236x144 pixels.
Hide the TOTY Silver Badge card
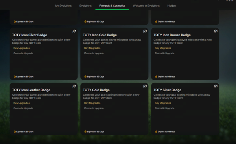point(216,86)
